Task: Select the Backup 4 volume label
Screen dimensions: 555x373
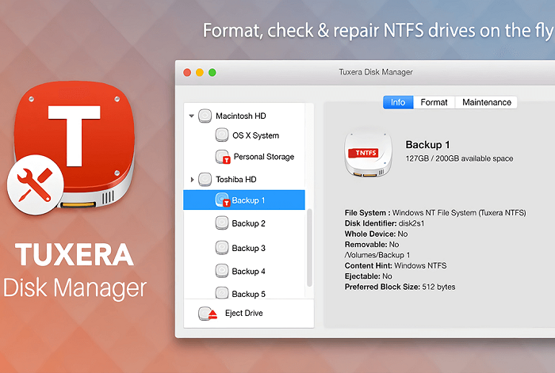Action: tap(248, 272)
